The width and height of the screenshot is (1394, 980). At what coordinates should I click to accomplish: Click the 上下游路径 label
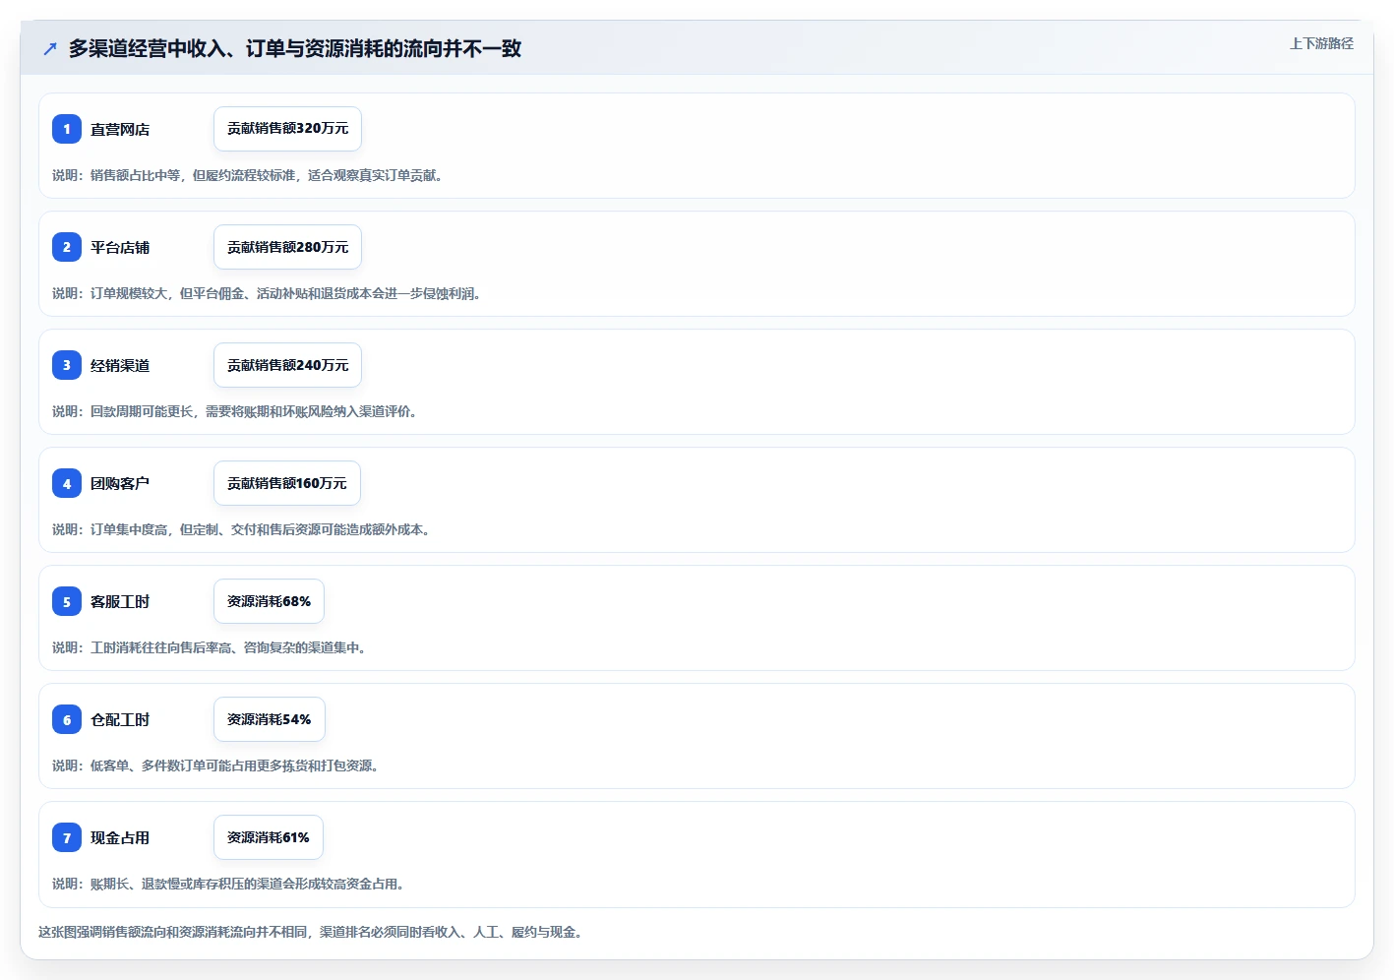pos(1321,43)
